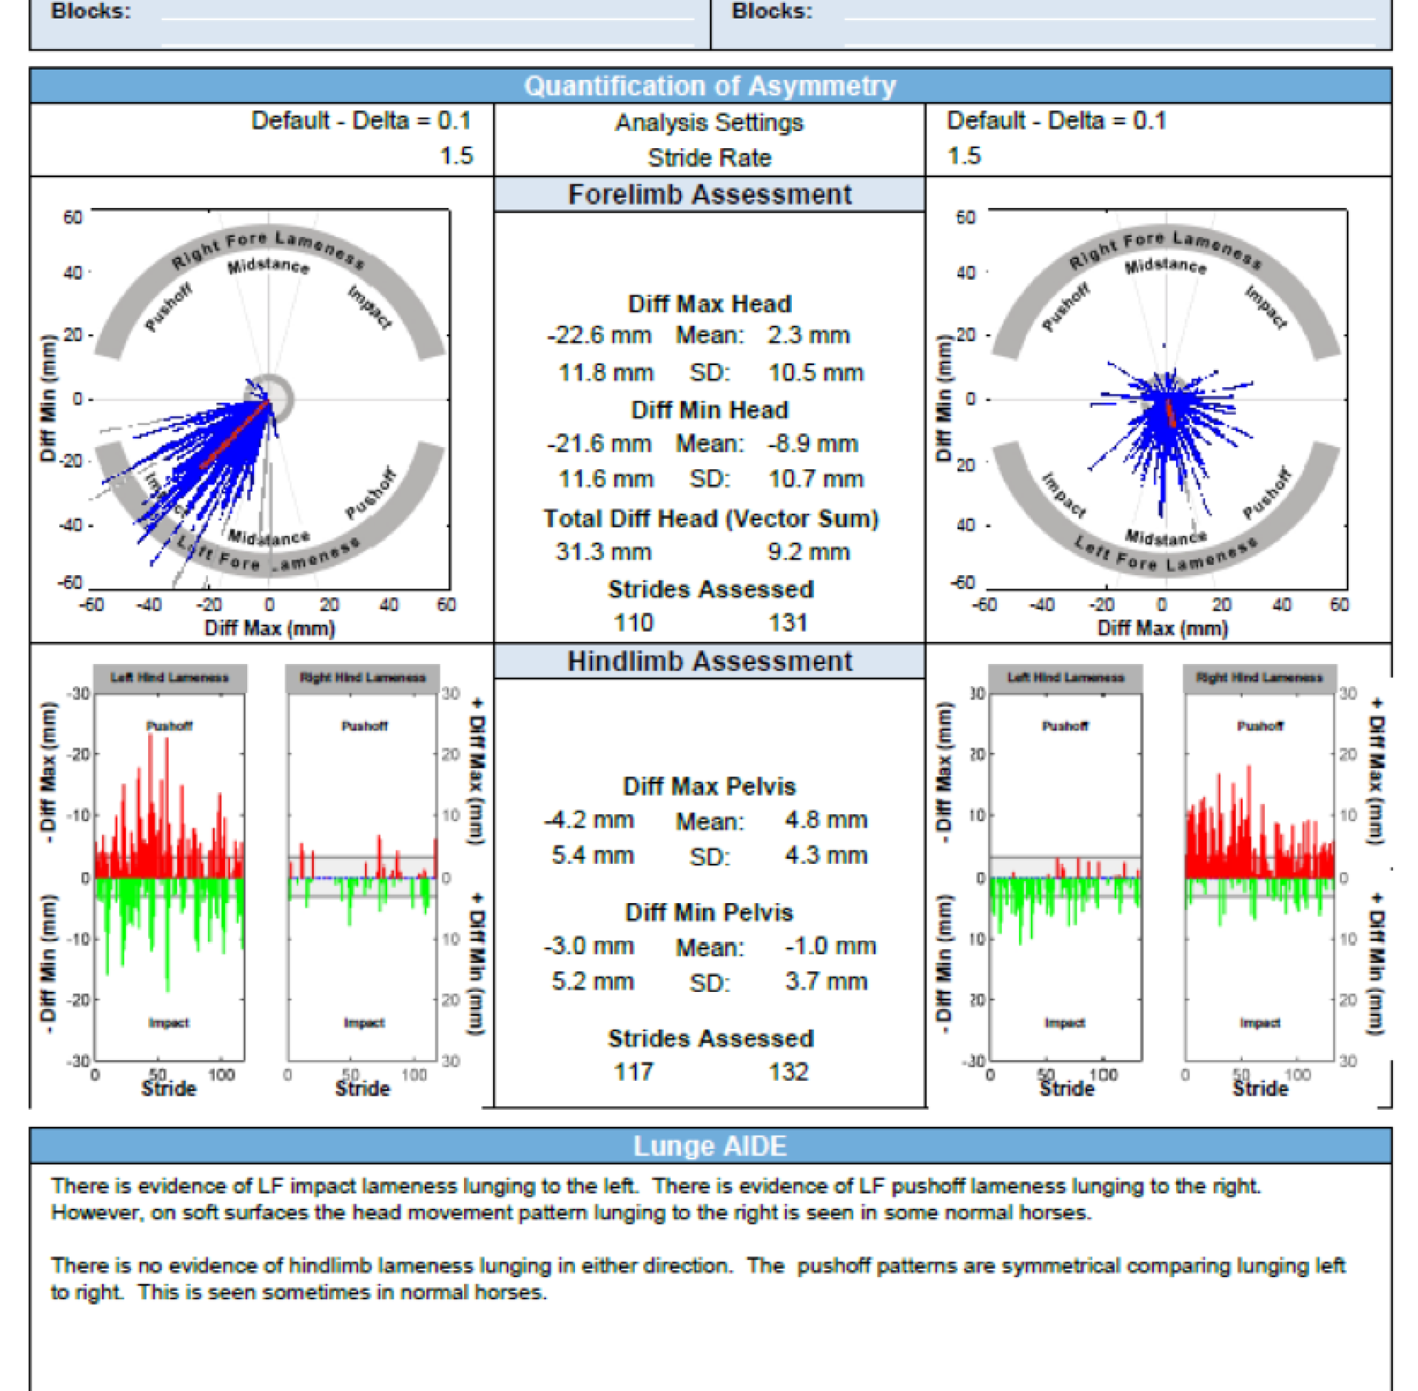Image resolution: width=1418 pixels, height=1391 pixels.
Task: Select the Diff Max Head heading
Action: pyautogui.click(x=709, y=304)
